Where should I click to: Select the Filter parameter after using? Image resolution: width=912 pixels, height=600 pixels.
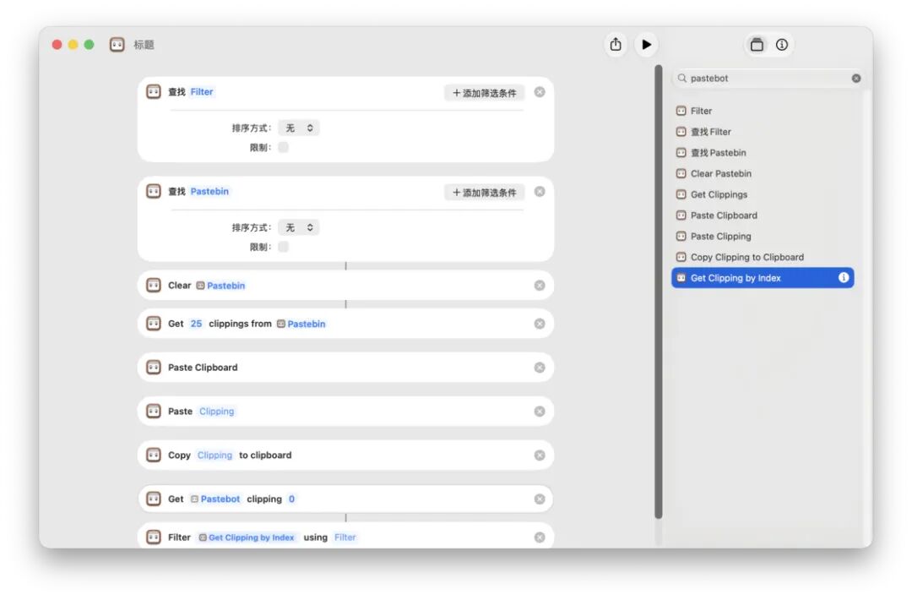click(345, 537)
